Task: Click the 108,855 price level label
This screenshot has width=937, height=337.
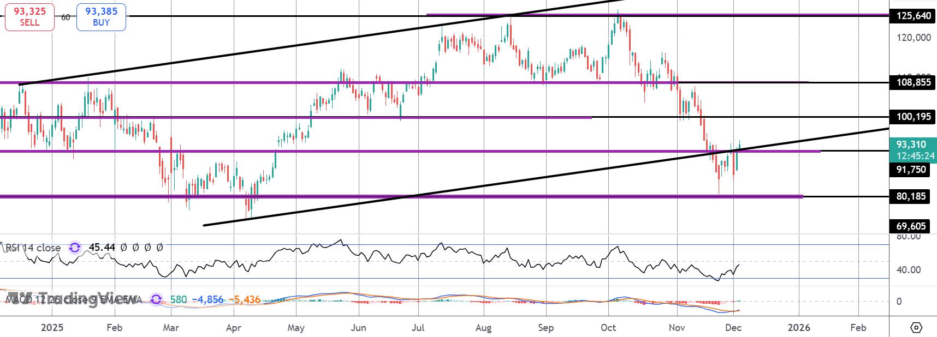Action: [x=914, y=82]
